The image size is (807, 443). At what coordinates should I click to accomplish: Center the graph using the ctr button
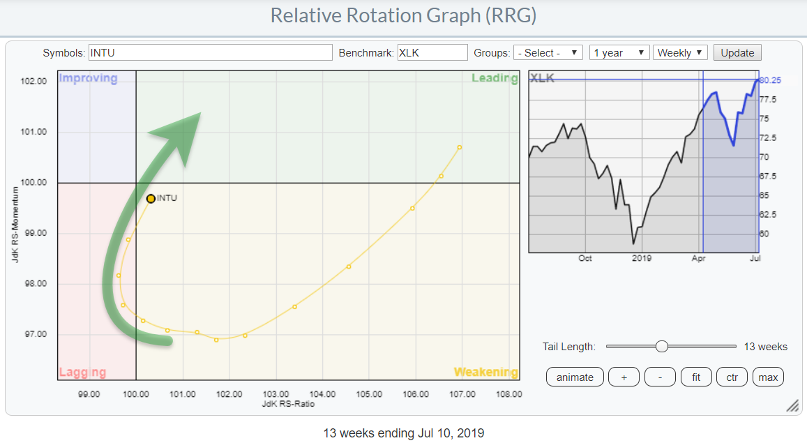coord(732,377)
